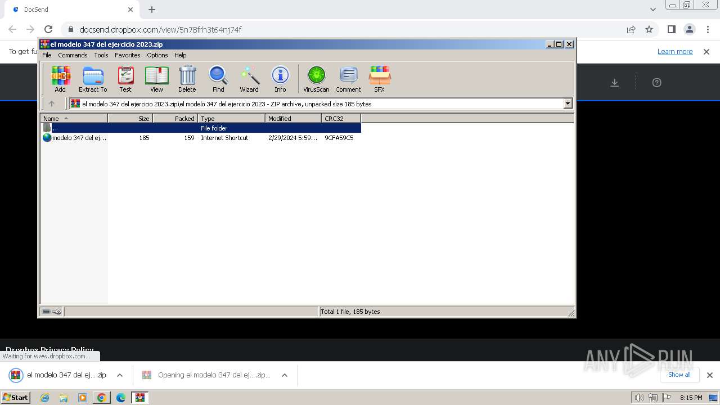The image size is (720, 405).
Task: Open WinRAR Favorites menu
Action: point(128,55)
